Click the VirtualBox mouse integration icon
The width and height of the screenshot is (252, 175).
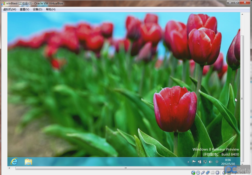tap(224, 172)
